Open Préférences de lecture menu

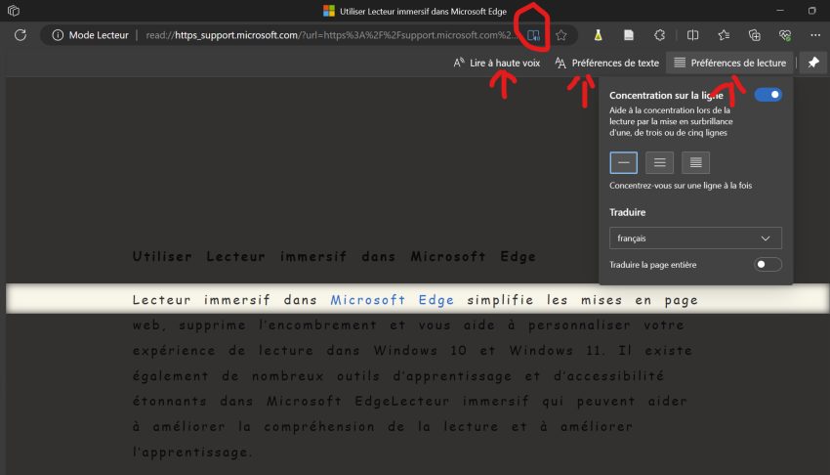729,63
